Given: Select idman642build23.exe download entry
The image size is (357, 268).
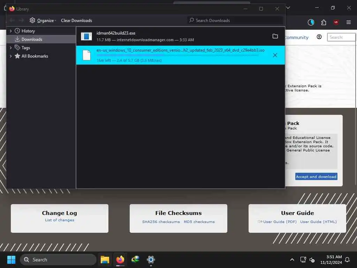Looking at the screenshot, I should pyautogui.click(x=180, y=36).
